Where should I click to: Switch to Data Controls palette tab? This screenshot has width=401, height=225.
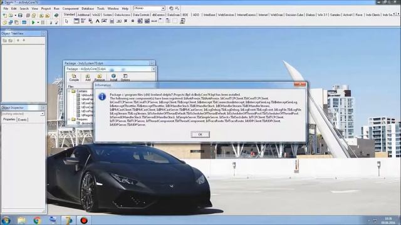141,15
